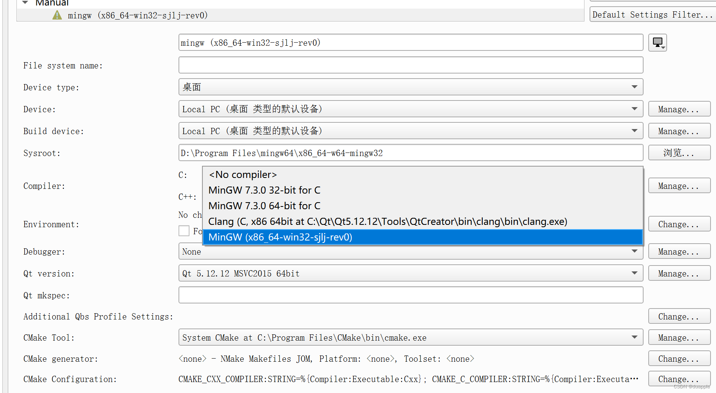Open the Device type dropdown

coord(411,87)
